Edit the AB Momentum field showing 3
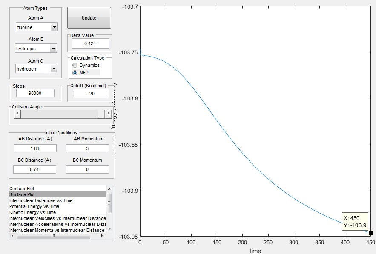The image size is (376, 254). (x=87, y=148)
